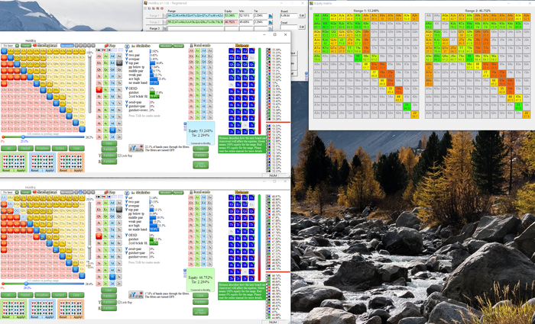Click the 'Range 1' label button in HoldEq
Viewport: 535px width, 324px height.
[154, 15]
